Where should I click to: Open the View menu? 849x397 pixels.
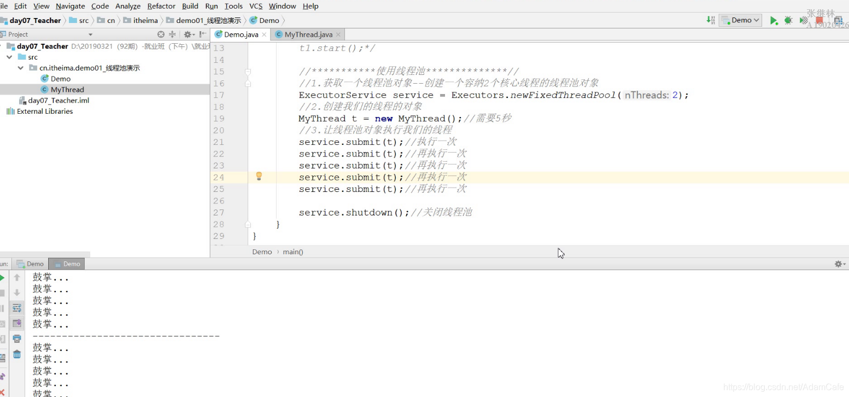(x=42, y=6)
